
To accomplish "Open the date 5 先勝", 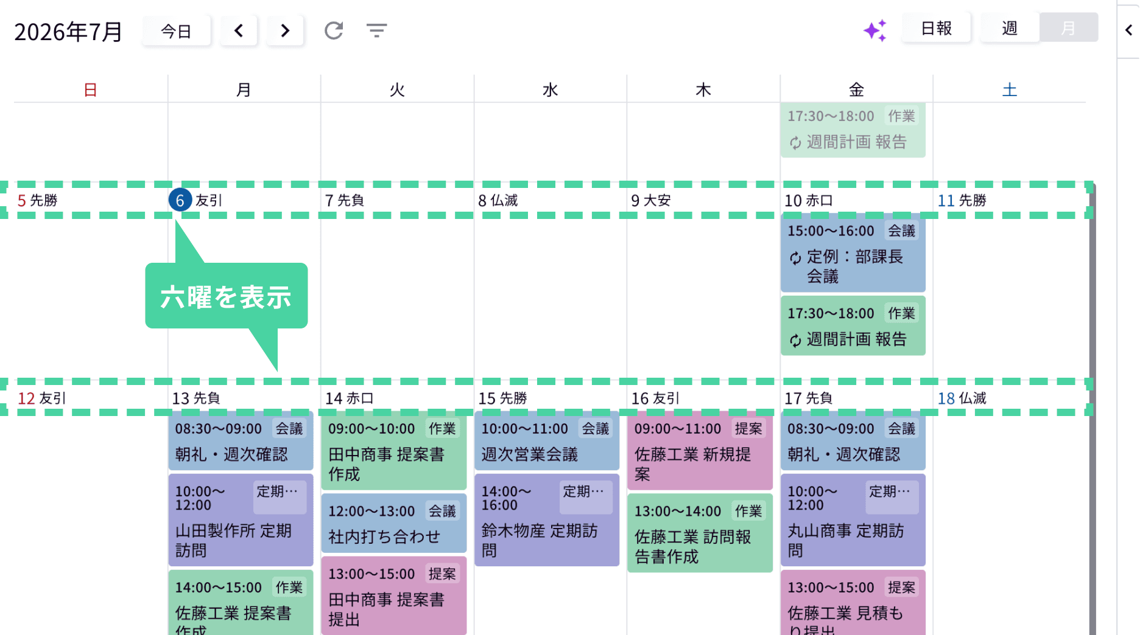I will point(37,200).
